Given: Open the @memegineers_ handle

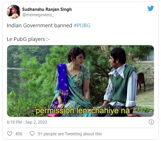Looking at the screenshot, I should (38, 15).
